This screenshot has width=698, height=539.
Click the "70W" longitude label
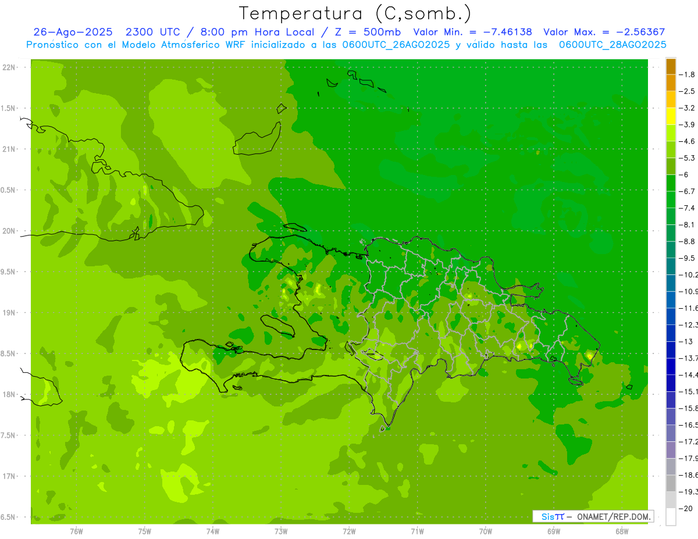(486, 531)
